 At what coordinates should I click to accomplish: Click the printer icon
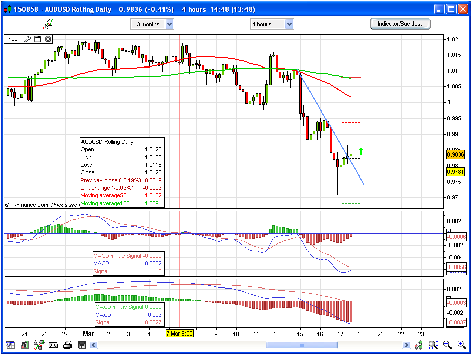(x=68, y=345)
